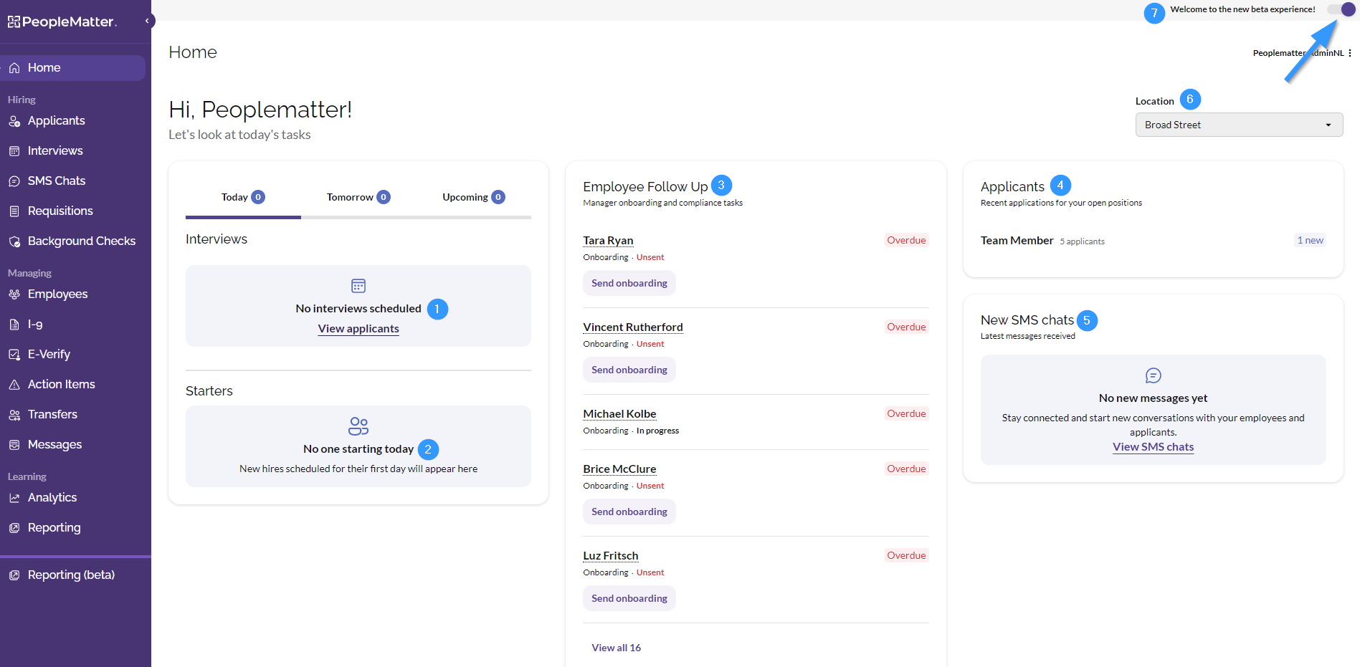
Task: Click the SMS Chats bubble icon
Action: (x=14, y=181)
